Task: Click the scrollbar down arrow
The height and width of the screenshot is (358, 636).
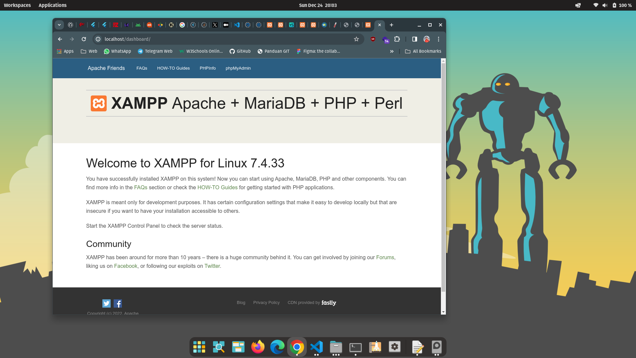Action: point(443,312)
